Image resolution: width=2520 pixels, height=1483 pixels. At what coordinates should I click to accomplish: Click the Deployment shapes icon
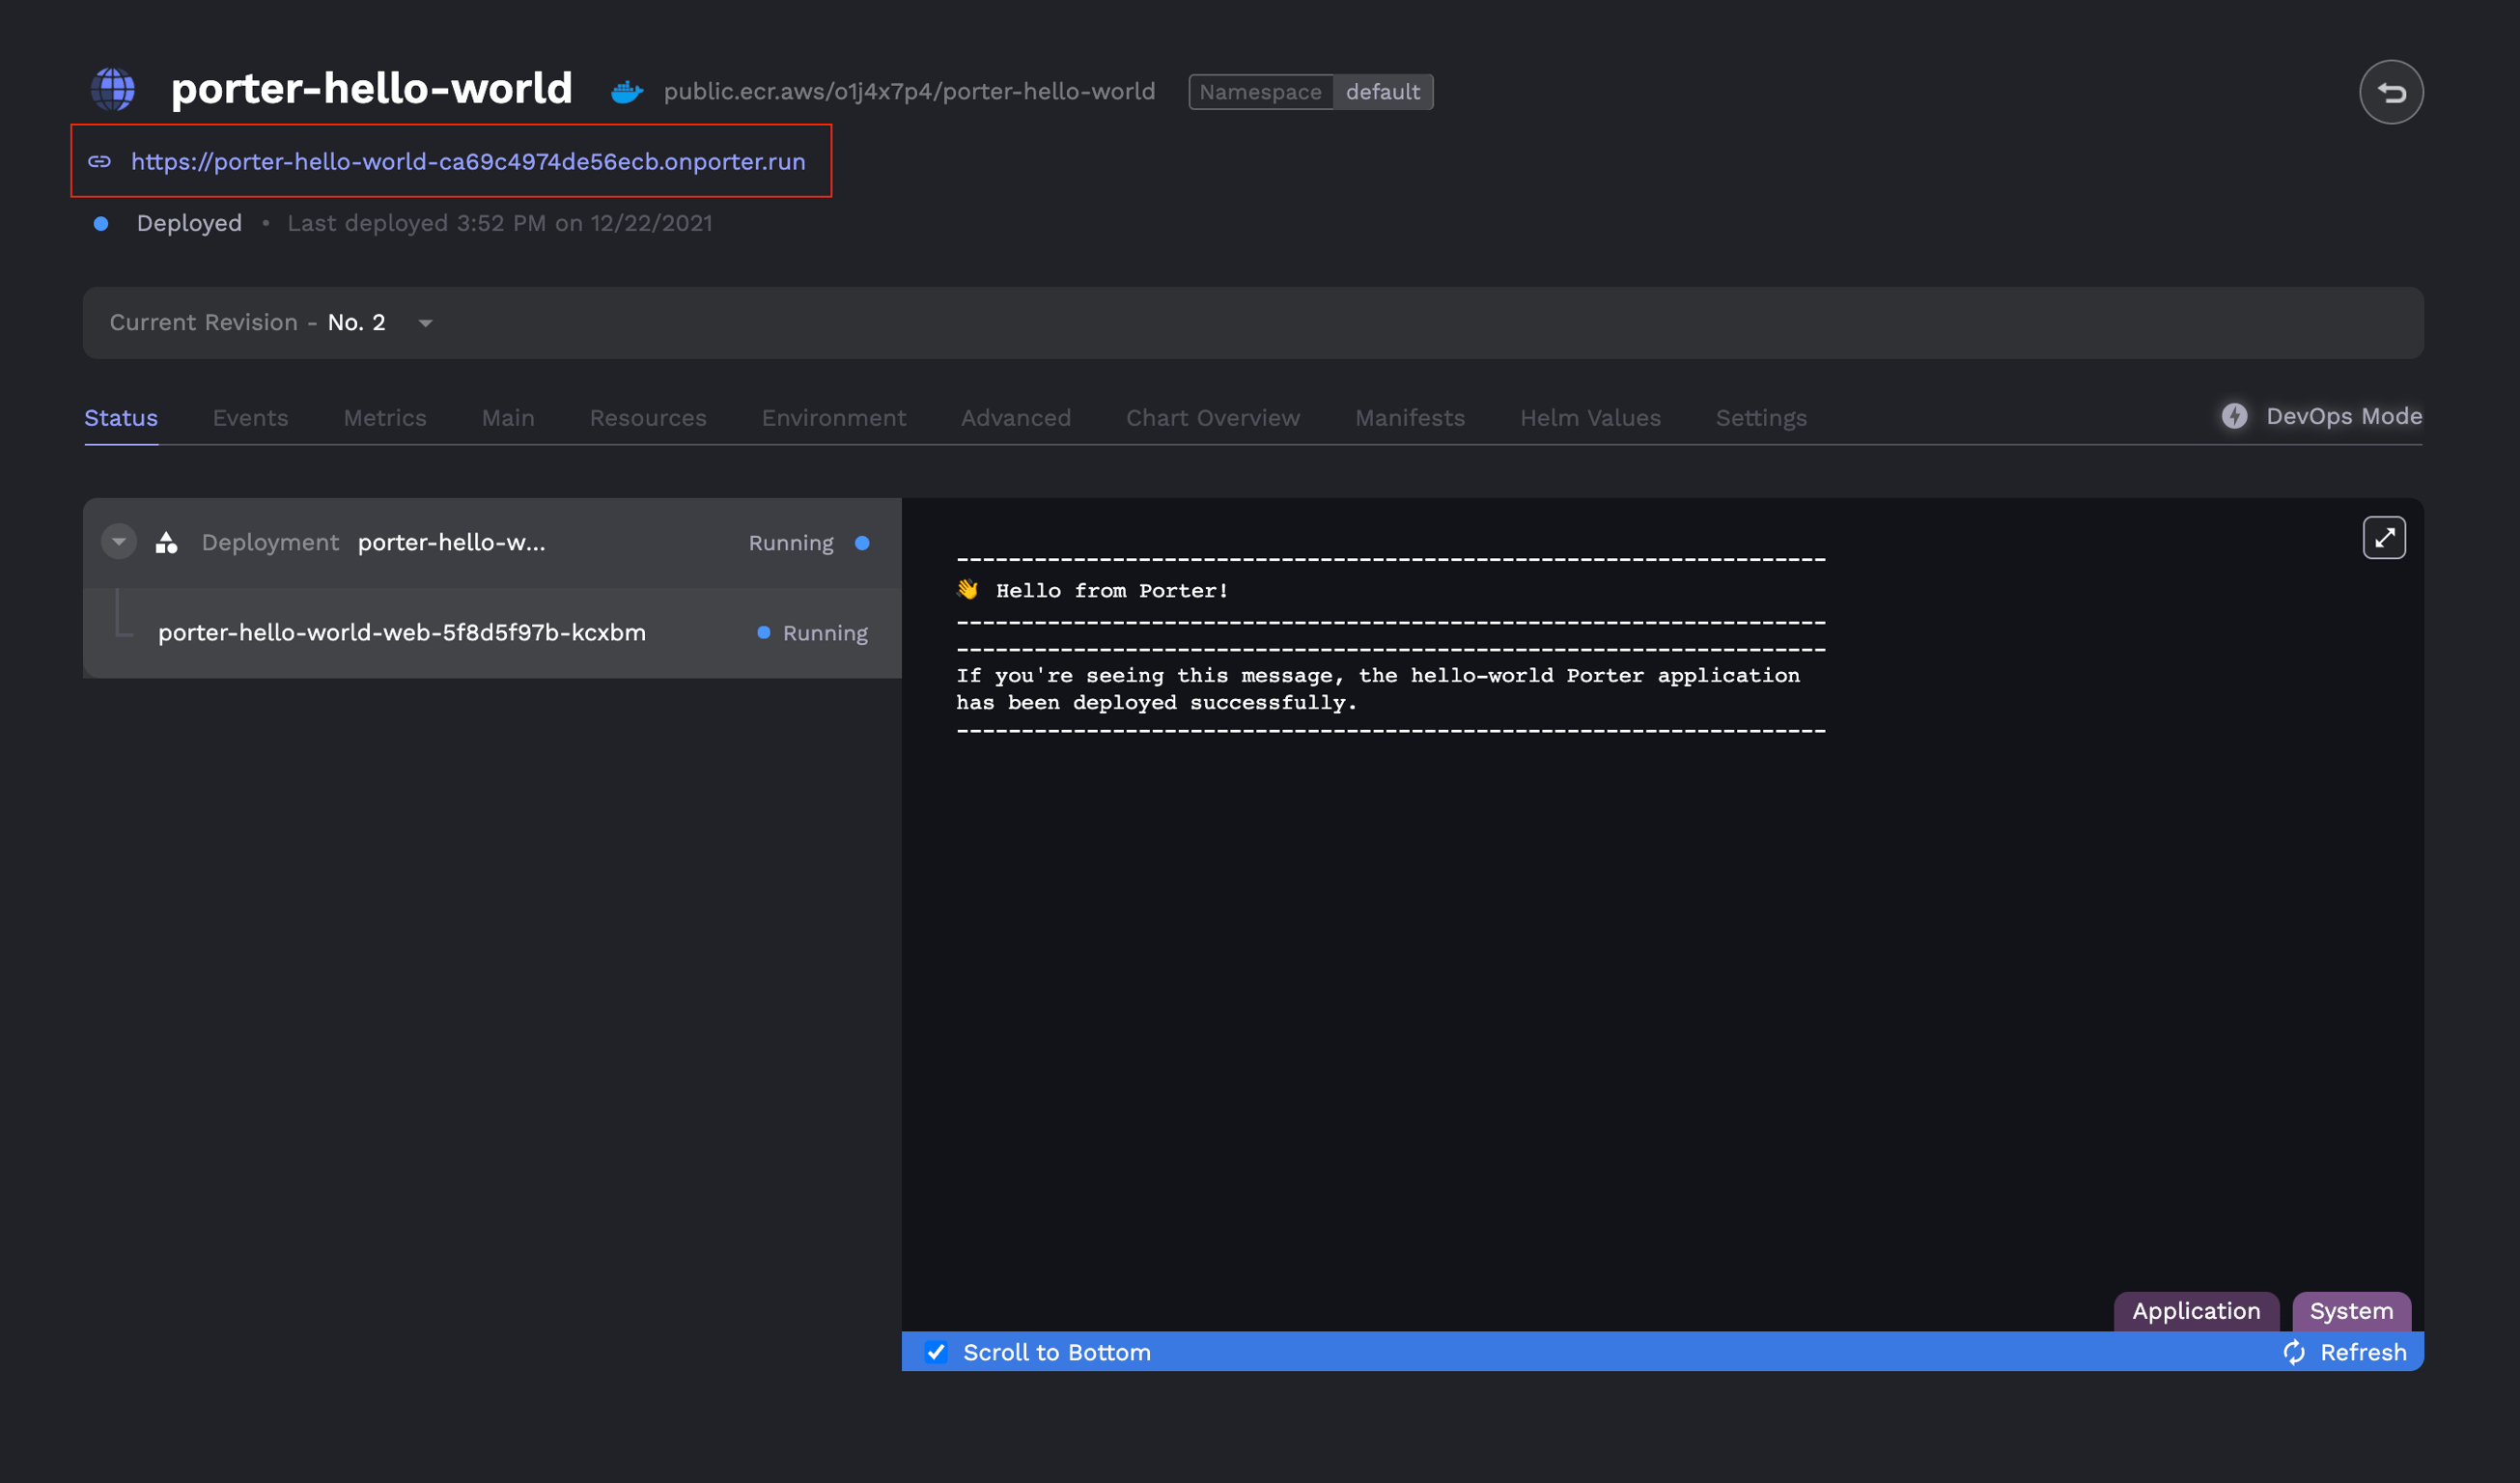coord(167,542)
